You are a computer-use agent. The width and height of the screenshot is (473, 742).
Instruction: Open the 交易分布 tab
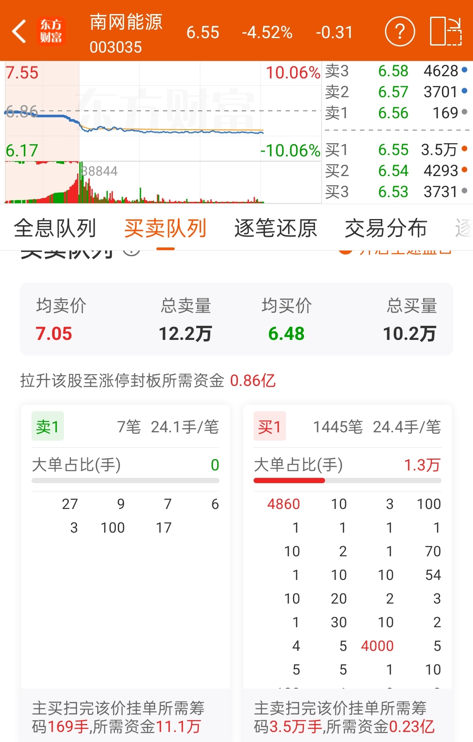(386, 228)
